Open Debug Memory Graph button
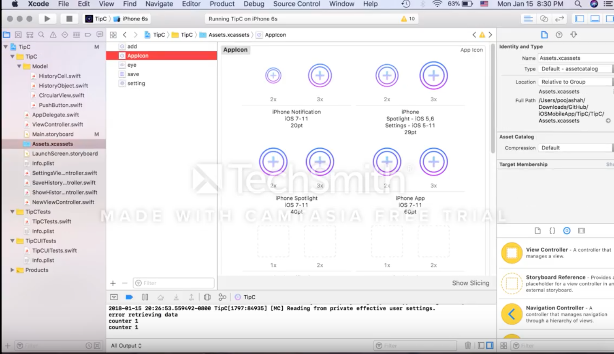Screen dimensions: 614x354 [x=222, y=297]
